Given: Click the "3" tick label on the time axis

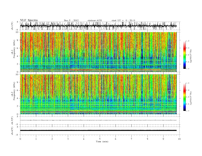Looking at the screenshot, I should tap(68, 139).
